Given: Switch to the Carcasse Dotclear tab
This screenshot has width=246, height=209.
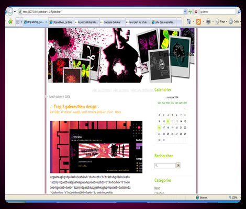Looking at the screenshot, I should (113, 22).
